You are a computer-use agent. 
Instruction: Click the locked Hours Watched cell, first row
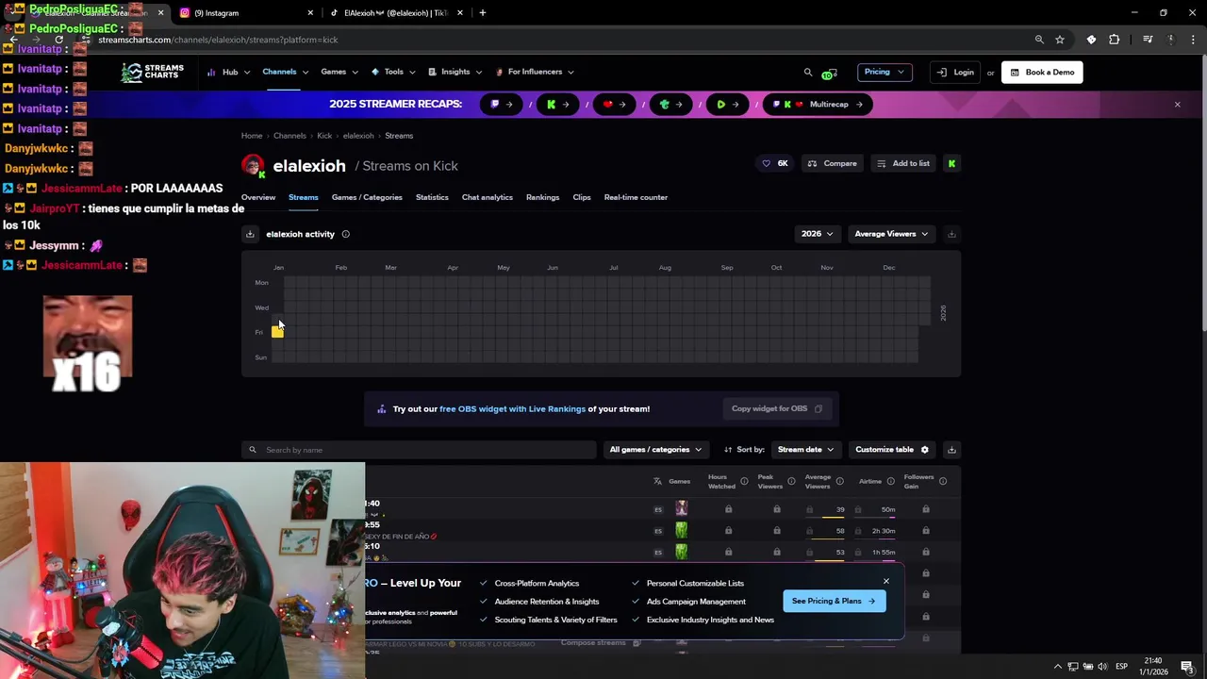coord(728,509)
